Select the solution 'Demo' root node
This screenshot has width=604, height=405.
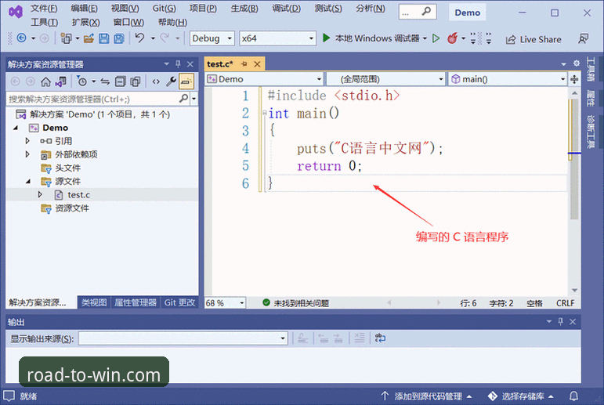pos(99,114)
